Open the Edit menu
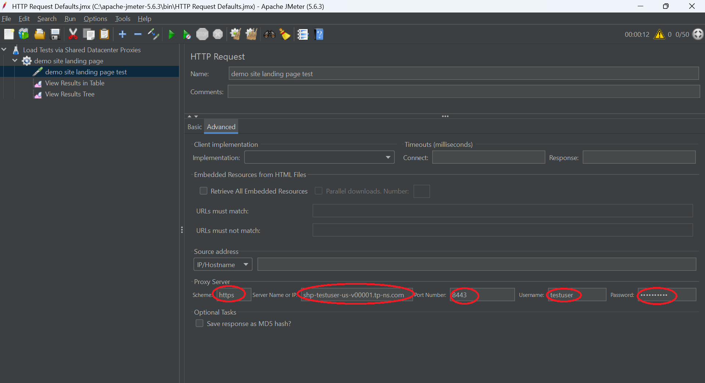Image resolution: width=705 pixels, height=383 pixels. click(24, 19)
